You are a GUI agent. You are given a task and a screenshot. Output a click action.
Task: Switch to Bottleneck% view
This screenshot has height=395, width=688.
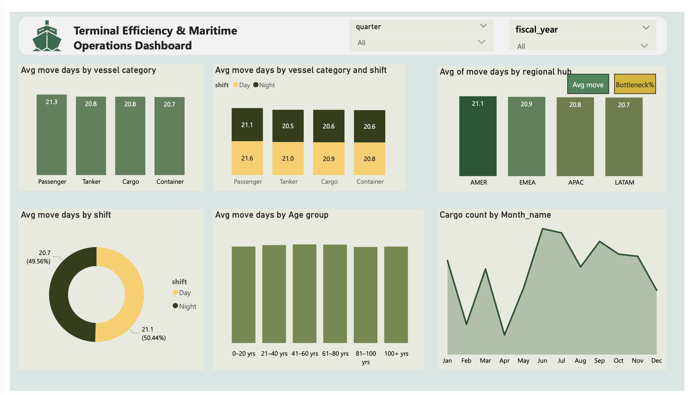(x=634, y=84)
